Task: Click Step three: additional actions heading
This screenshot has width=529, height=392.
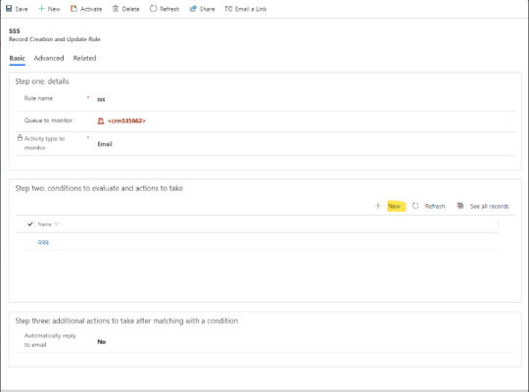Action: tap(126, 320)
